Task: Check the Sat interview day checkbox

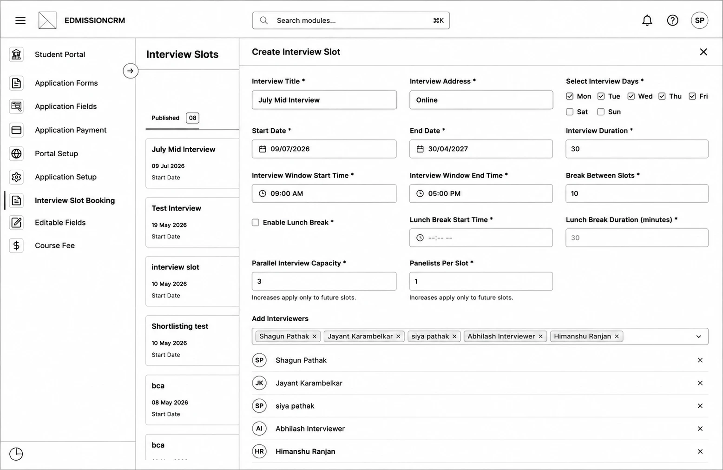Action: click(570, 112)
